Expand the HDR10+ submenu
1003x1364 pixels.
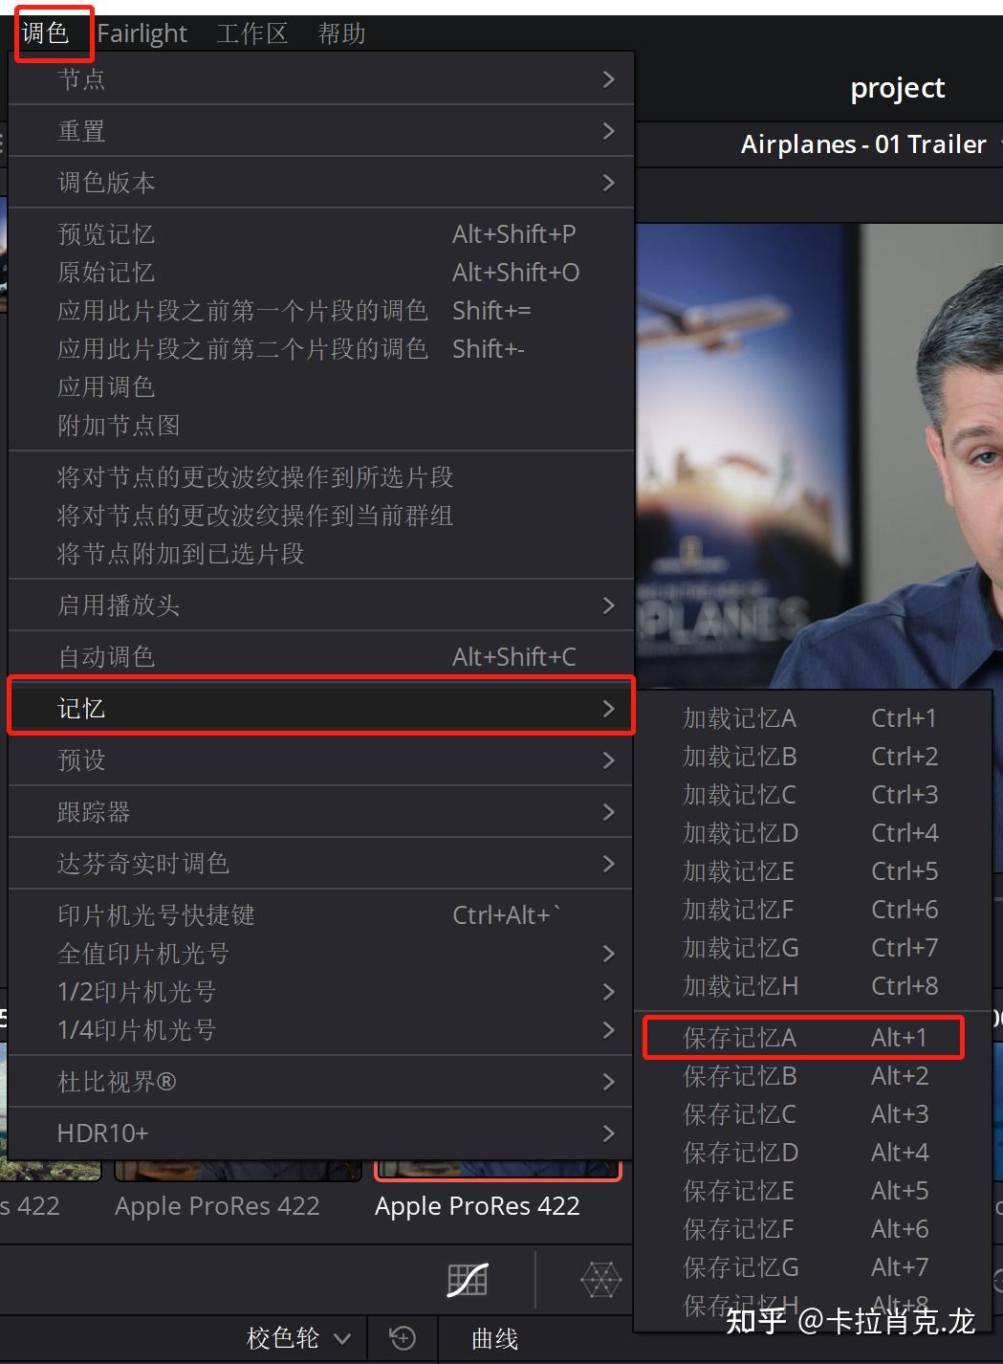[x=608, y=1133]
